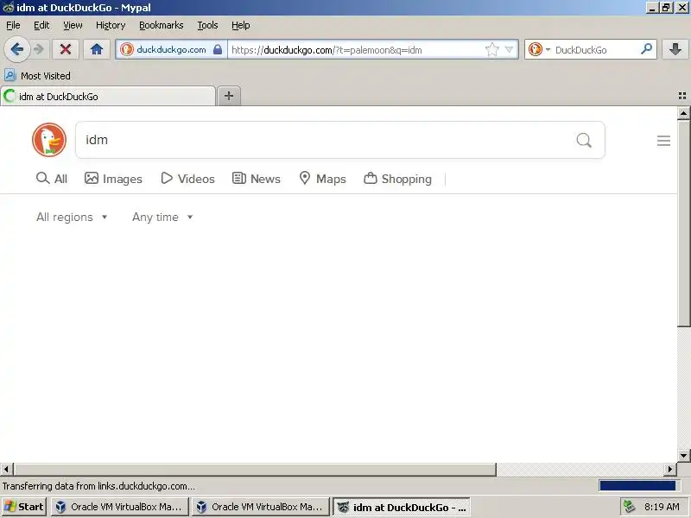The image size is (691, 518).
Task: Switch to Images results
Action: pyautogui.click(x=113, y=179)
